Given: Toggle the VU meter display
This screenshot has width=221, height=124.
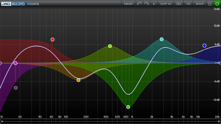Looking at the screenshot, I should click(x=188, y=4).
